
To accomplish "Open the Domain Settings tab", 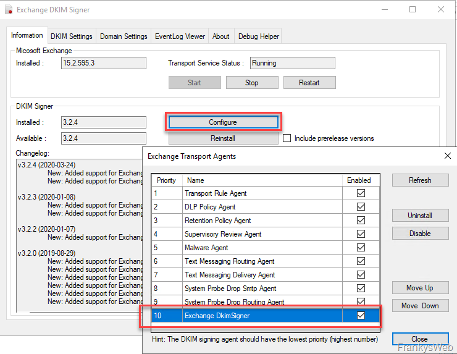I will point(124,36).
